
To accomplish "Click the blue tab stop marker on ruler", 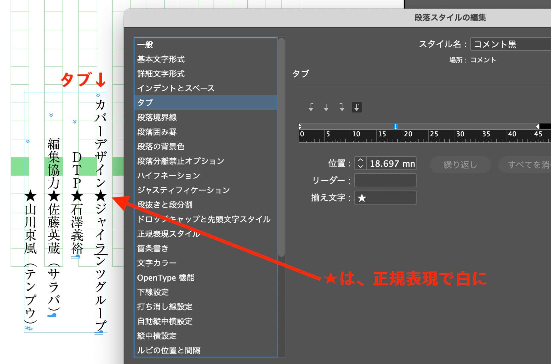I will coord(395,126).
